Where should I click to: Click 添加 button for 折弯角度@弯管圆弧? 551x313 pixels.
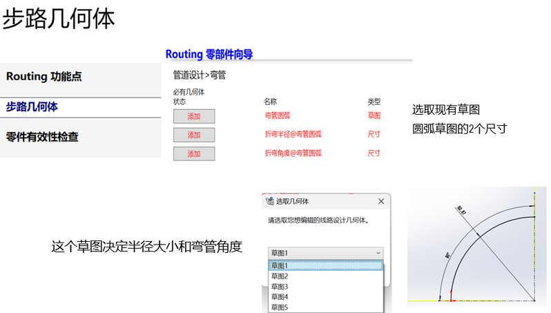tap(194, 153)
